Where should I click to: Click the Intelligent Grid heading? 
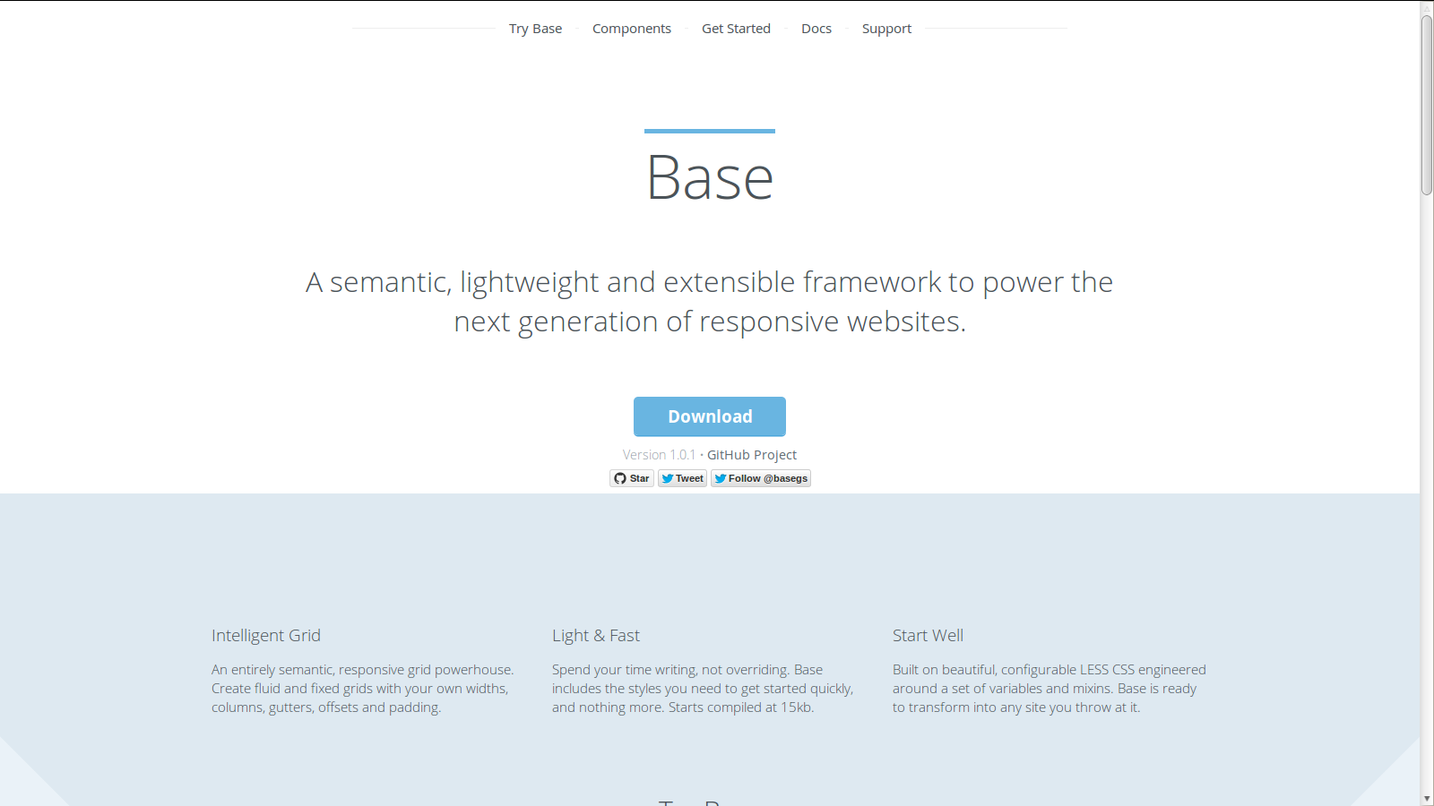tap(266, 635)
